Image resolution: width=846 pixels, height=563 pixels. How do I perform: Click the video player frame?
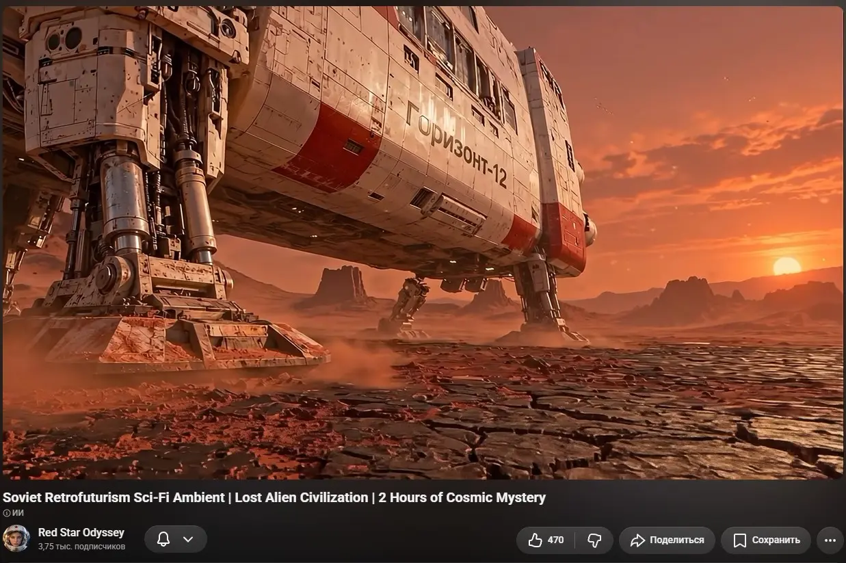[423, 243]
